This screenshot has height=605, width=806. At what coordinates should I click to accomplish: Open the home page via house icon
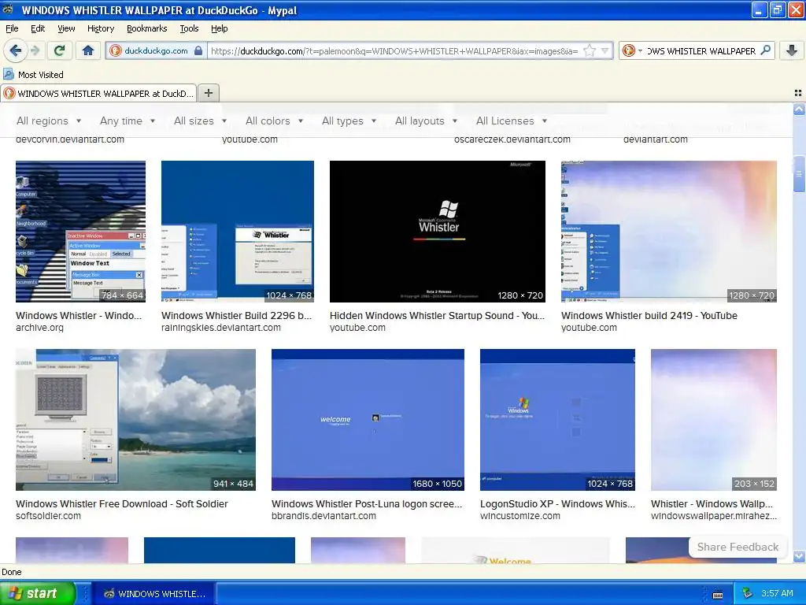[x=88, y=50]
